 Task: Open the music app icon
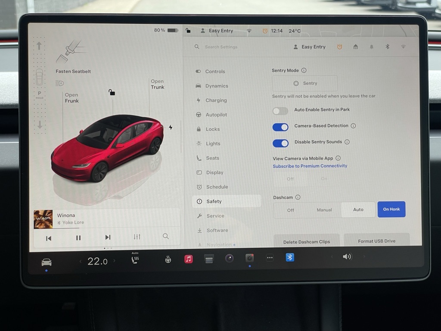[x=188, y=259]
